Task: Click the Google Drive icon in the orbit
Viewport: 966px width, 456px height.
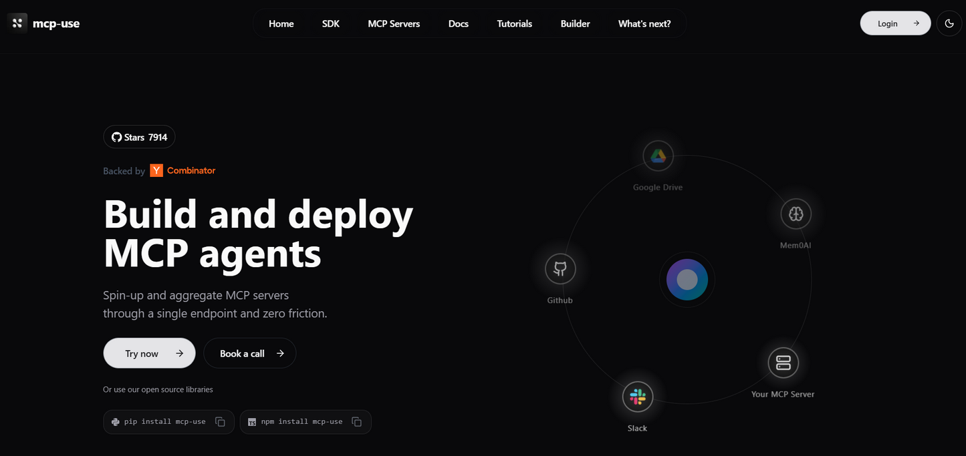Action: [x=658, y=156]
